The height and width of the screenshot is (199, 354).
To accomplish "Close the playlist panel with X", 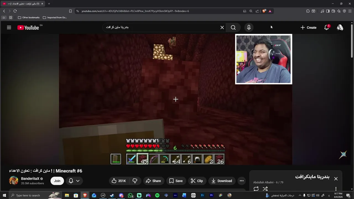I will [x=336, y=179].
